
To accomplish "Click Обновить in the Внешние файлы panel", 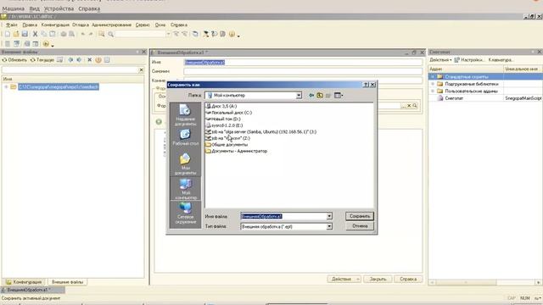I will coord(14,60).
